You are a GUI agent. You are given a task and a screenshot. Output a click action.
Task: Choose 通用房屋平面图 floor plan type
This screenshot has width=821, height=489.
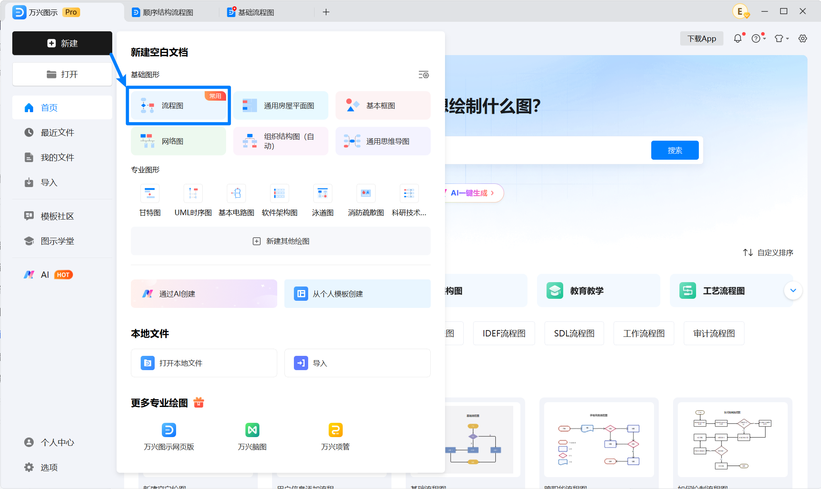(x=281, y=105)
